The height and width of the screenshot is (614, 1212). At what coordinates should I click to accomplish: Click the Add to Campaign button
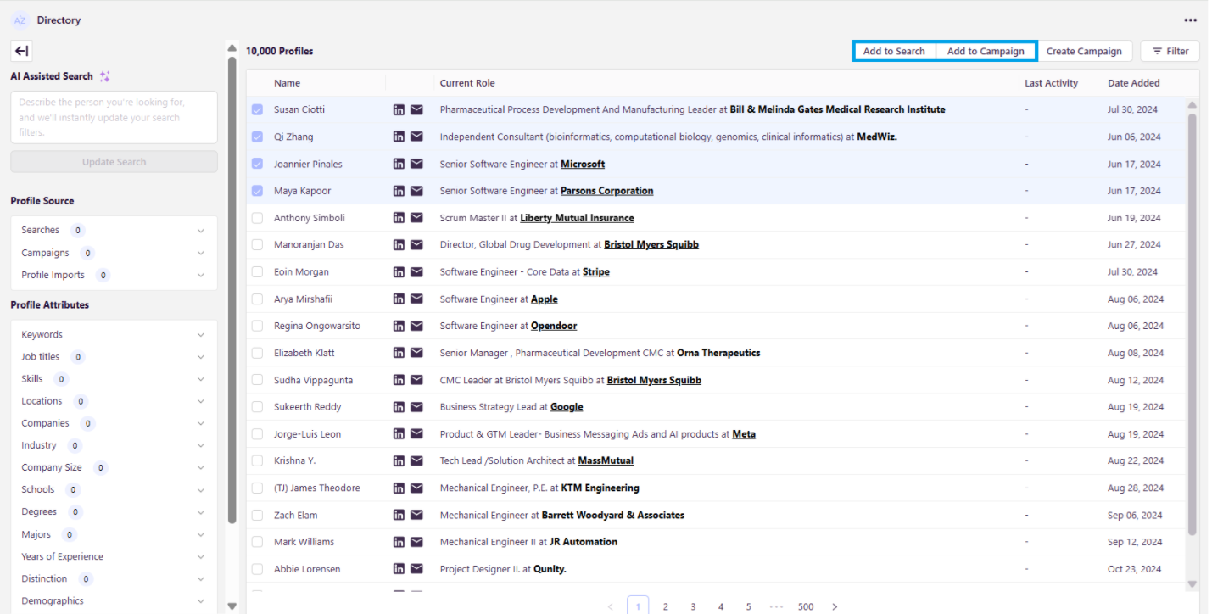[x=986, y=52]
